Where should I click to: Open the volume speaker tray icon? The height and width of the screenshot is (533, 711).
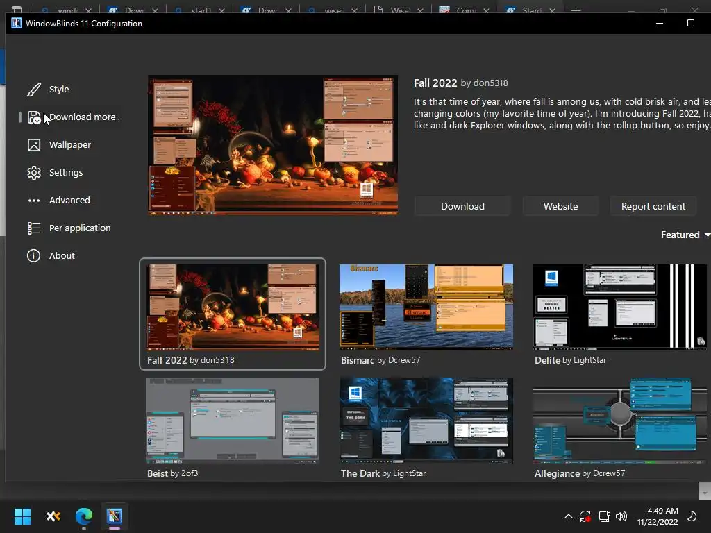pos(621,516)
